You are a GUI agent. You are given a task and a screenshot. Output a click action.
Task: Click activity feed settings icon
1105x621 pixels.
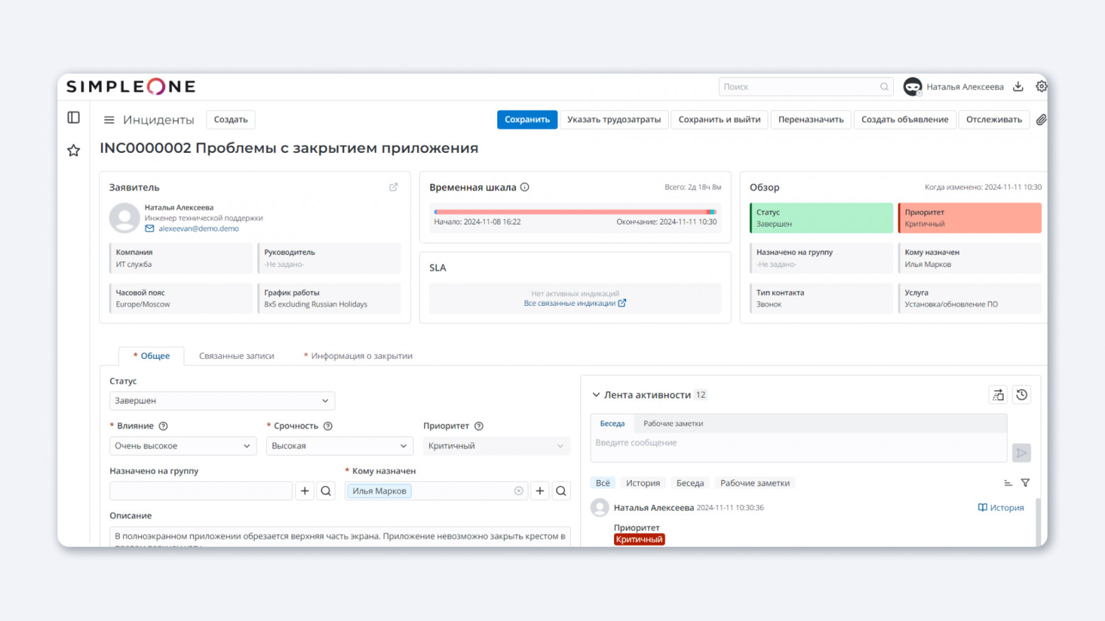[x=998, y=395]
